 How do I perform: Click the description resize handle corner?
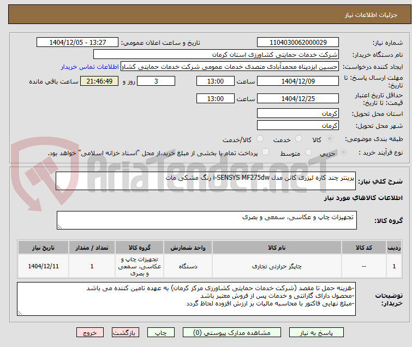click(x=58, y=187)
